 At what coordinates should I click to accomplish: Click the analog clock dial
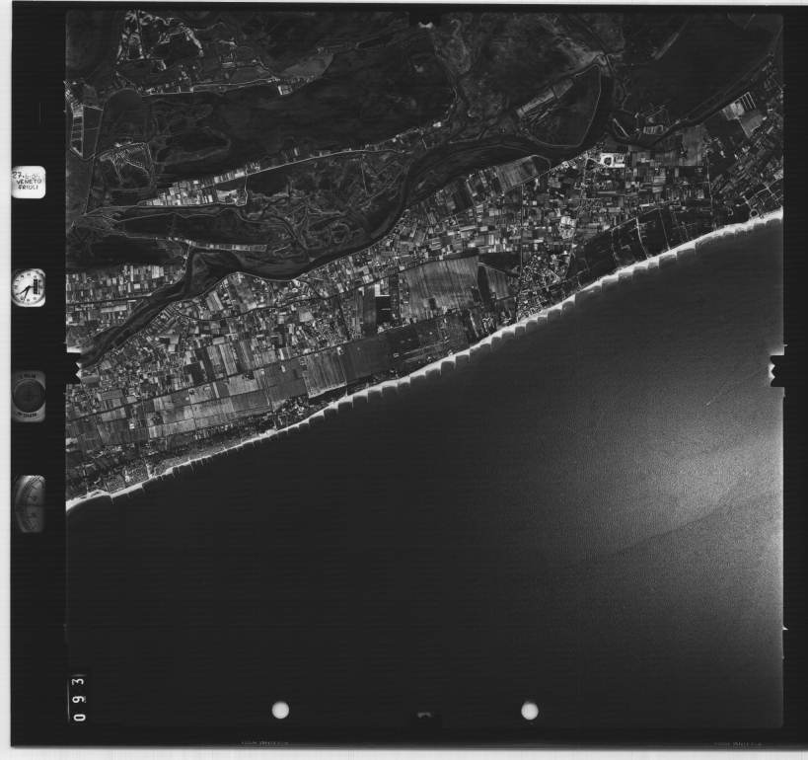(29, 287)
